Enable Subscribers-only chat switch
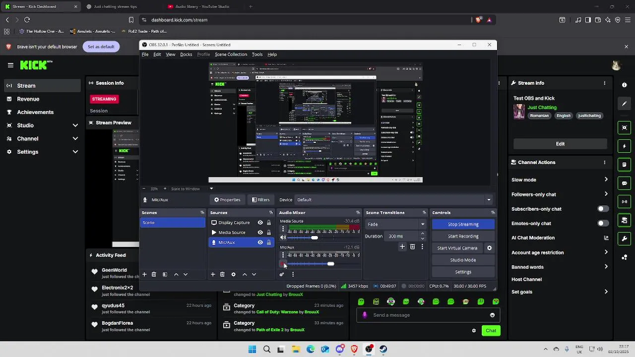The image size is (635, 357). click(603, 209)
